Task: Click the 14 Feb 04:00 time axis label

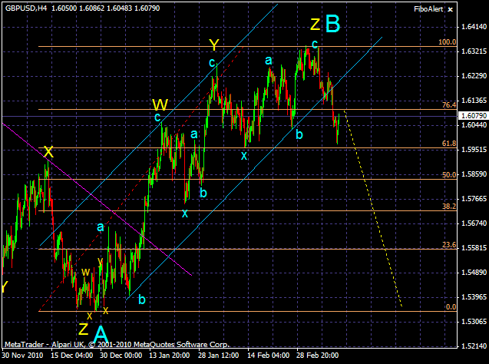Action: (268, 356)
